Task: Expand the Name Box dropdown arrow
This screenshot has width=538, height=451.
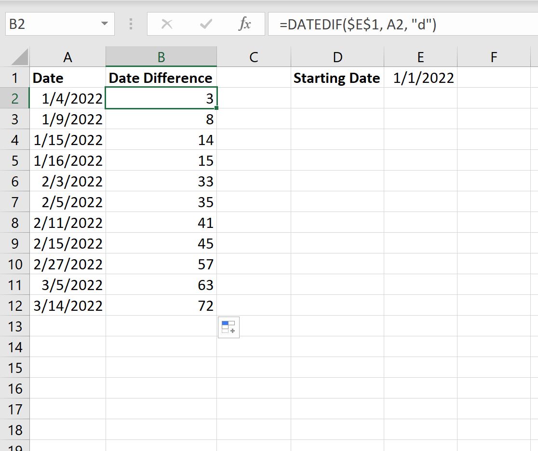Action: 104,24
